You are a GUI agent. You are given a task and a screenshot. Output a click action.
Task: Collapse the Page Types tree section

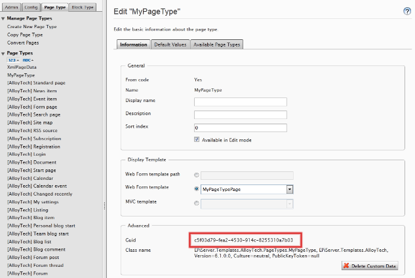[x=3, y=54]
